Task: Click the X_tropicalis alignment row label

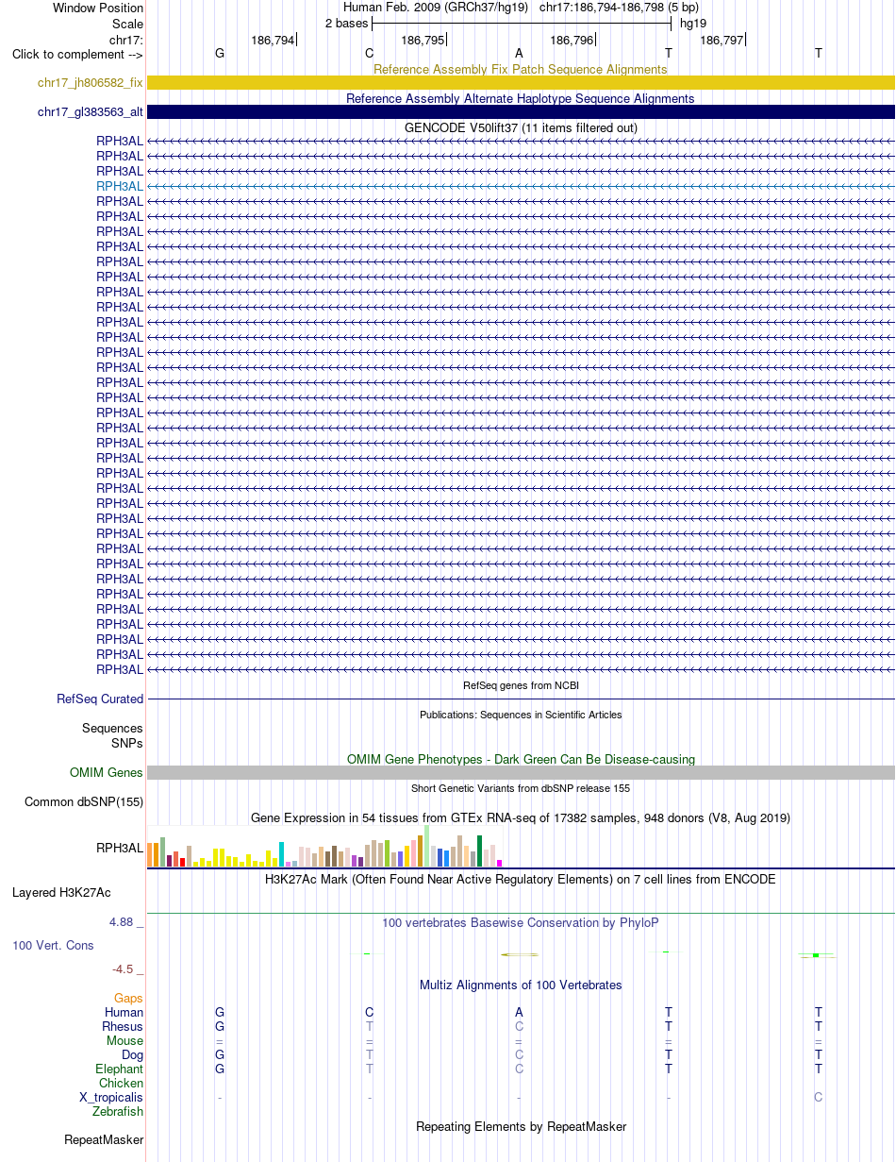Action: point(111,1098)
